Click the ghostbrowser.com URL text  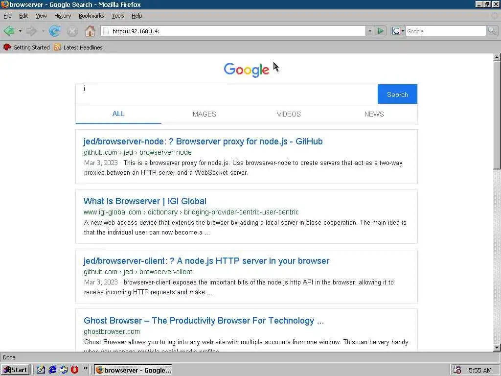click(x=112, y=331)
